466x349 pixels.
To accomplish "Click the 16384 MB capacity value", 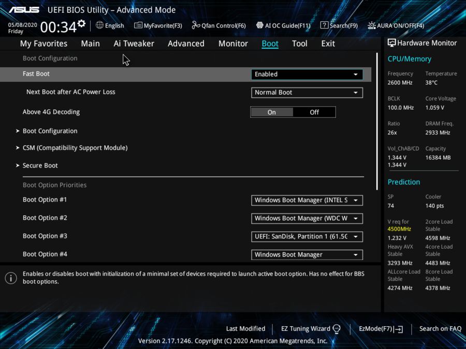I will [438, 158].
